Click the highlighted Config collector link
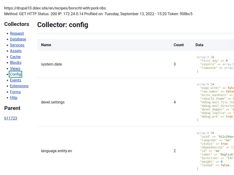Screen dimensions: 234x175 point(15,74)
